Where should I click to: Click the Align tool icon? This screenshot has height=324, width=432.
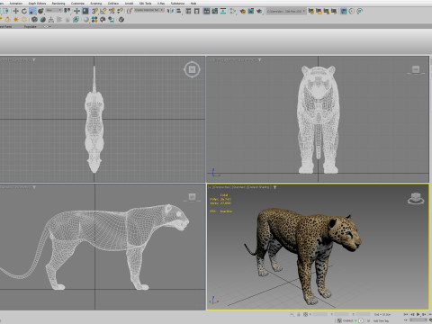(179, 11)
